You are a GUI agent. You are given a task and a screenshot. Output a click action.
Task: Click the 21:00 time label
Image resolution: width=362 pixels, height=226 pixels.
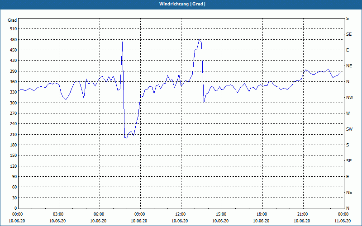click(303, 214)
